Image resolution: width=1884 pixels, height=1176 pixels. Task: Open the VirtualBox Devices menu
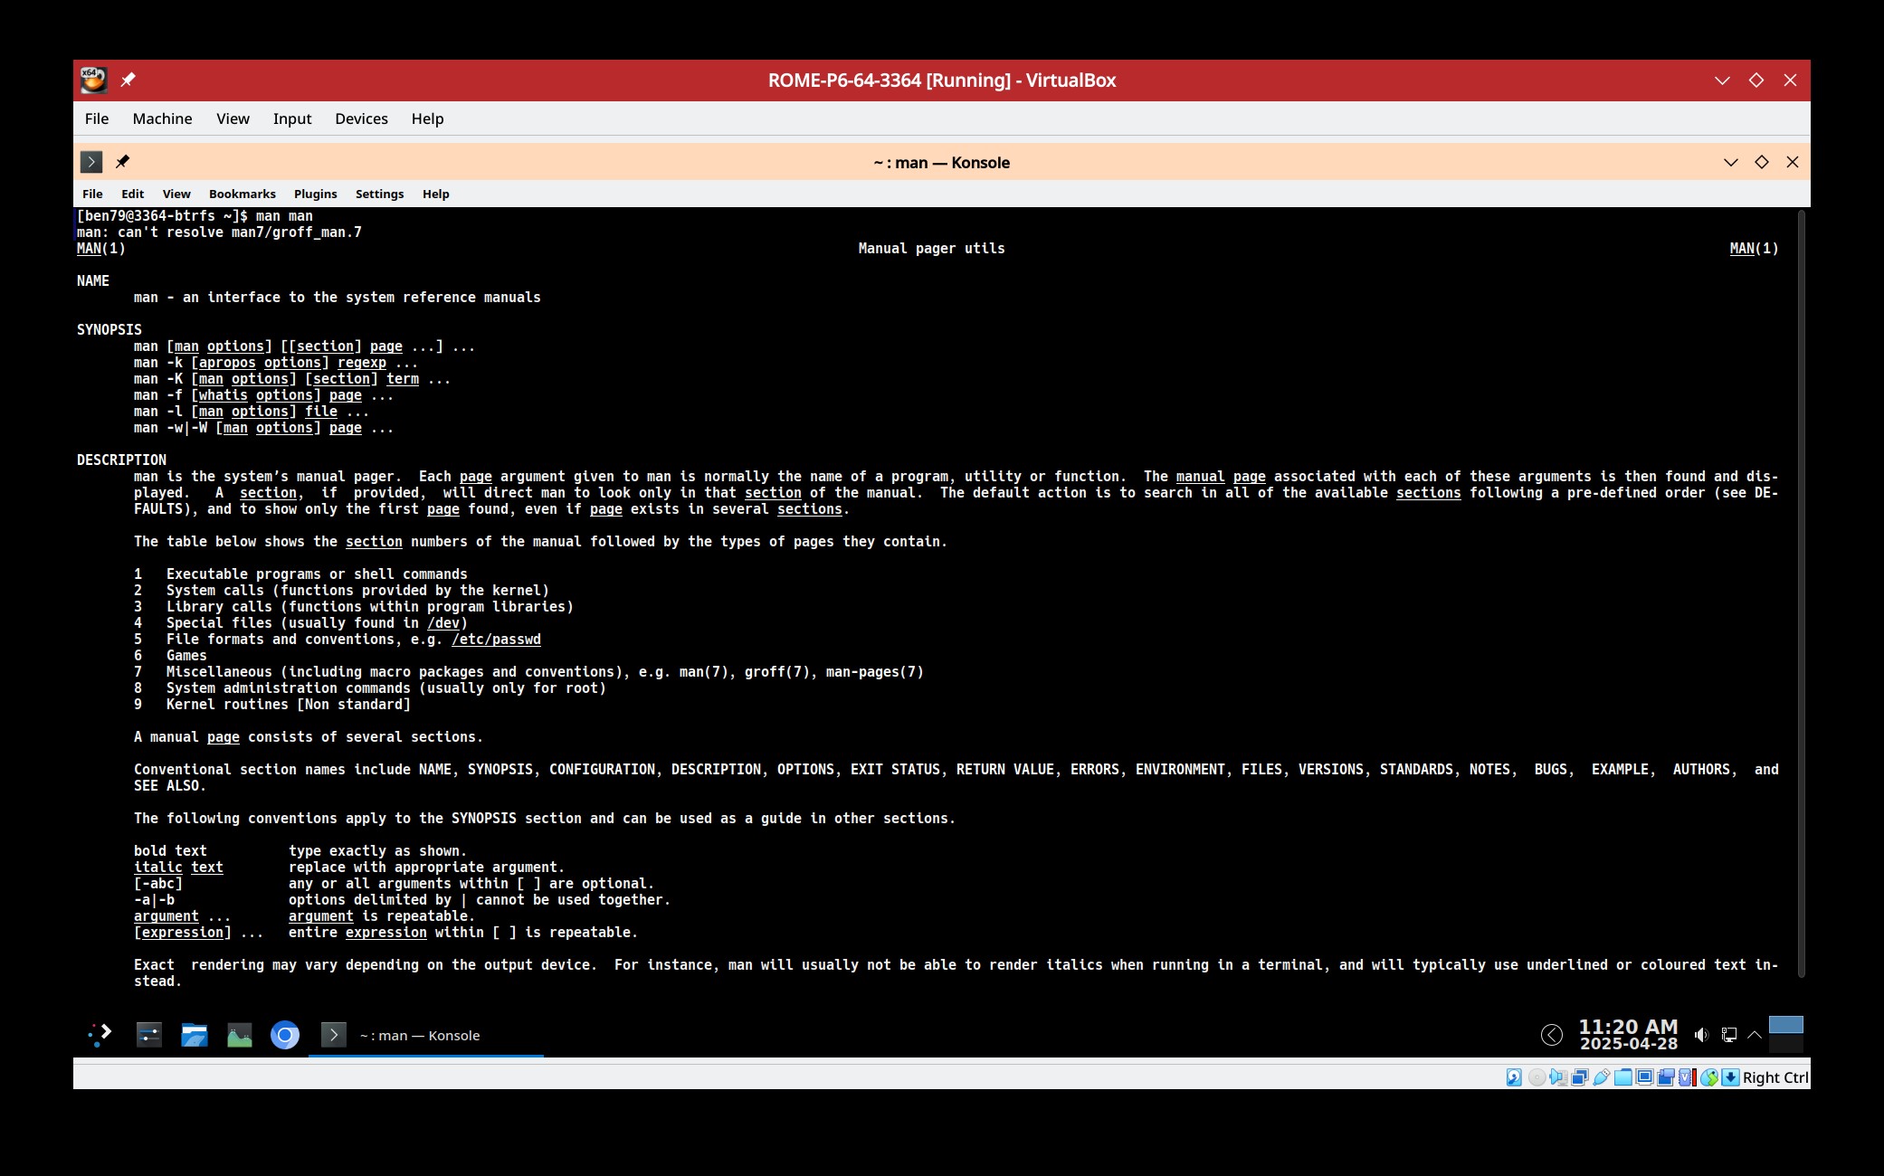point(361,119)
